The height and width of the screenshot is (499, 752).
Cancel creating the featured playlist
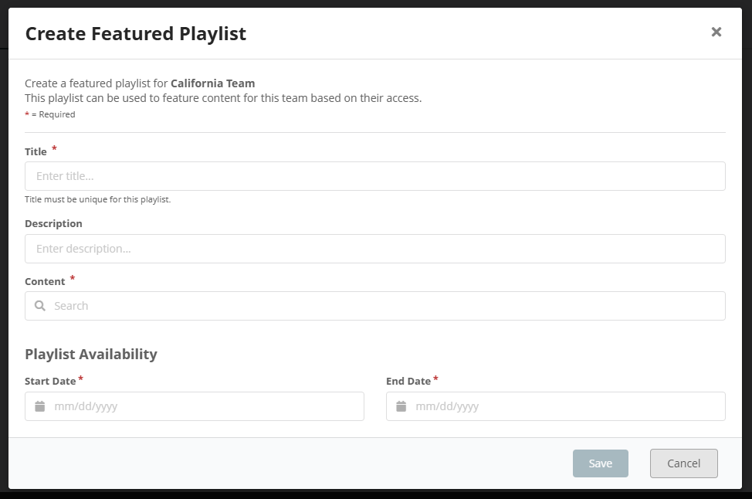(683, 463)
